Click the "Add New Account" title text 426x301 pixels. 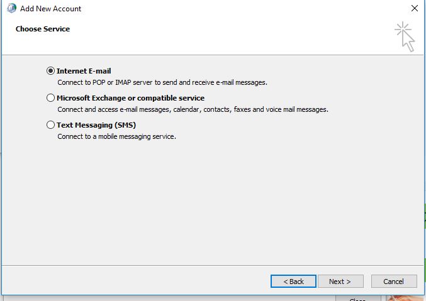pos(50,9)
